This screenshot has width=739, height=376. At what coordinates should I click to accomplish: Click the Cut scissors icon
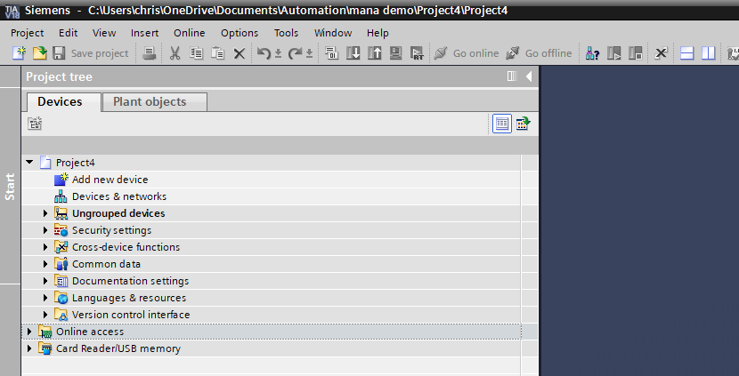pyautogui.click(x=175, y=53)
